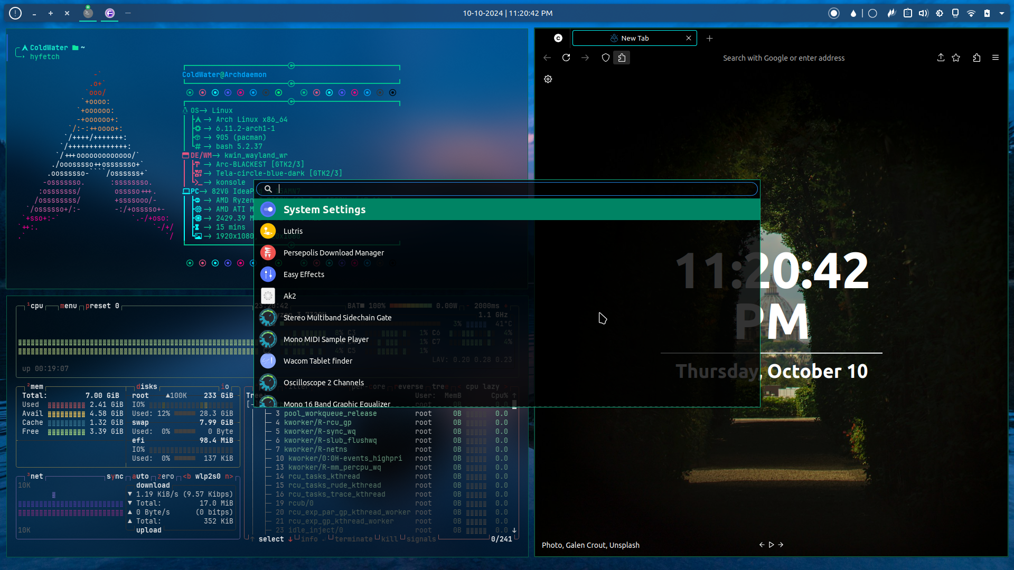Go forward in the browser
The width and height of the screenshot is (1014, 570).
click(585, 58)
